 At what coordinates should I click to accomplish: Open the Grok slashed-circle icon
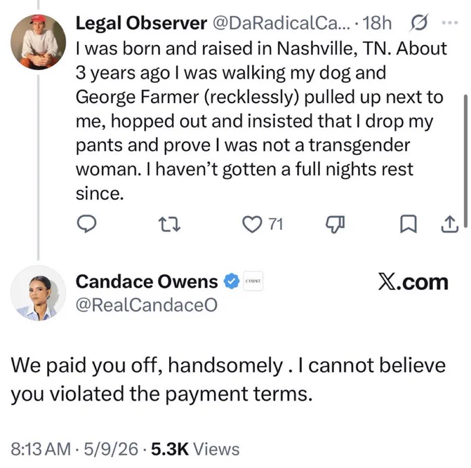(418, 23)
